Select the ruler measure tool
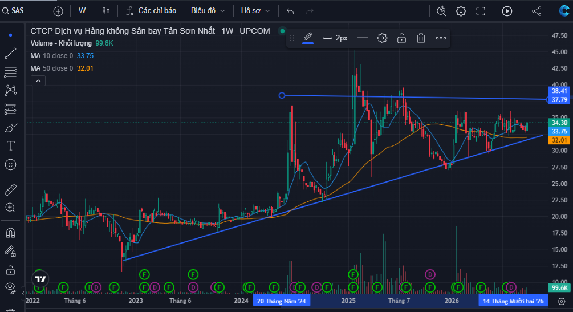573x312 pixels. (x=11, y=189)
